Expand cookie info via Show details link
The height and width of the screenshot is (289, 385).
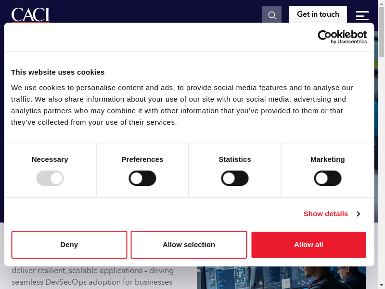(326, 214)
